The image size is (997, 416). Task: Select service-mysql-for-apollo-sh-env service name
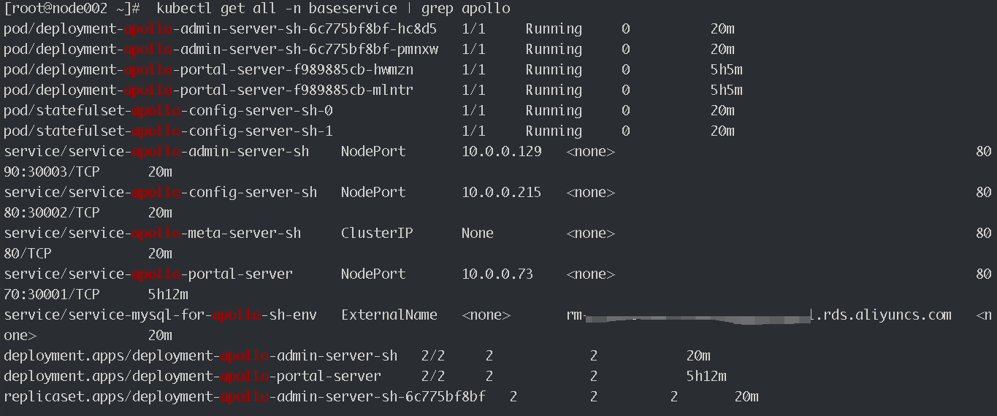click(x=161, y=315)
